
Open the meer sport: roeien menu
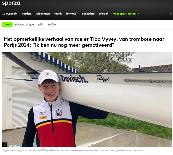coord(126,14)
